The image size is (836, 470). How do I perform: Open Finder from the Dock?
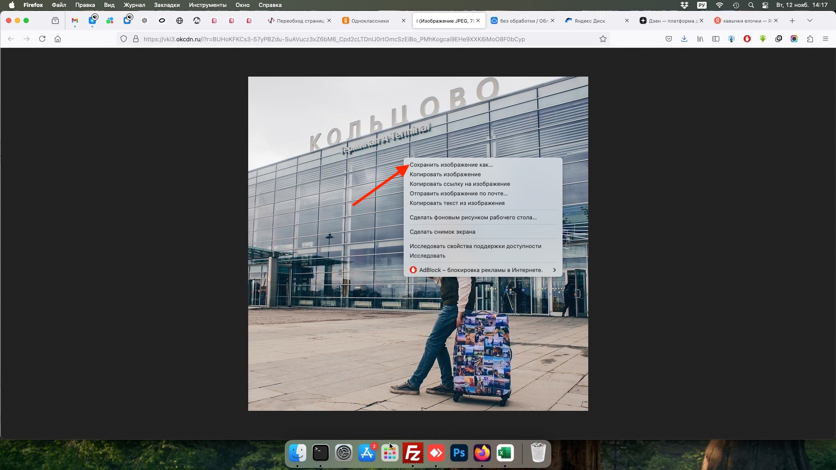tap(298, 453)
